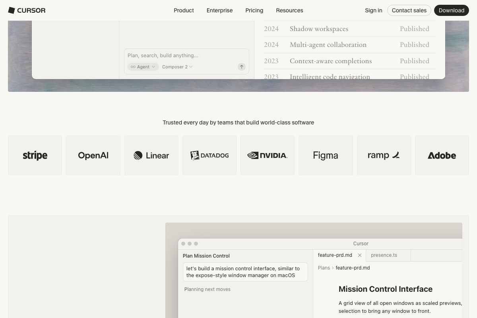Click Plans in the breadcrumb
477x318 pixels.
324,268
